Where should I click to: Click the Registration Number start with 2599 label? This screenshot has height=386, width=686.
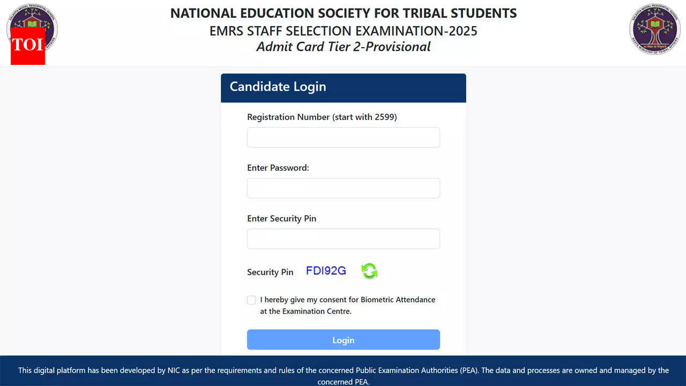pos(322,117)
